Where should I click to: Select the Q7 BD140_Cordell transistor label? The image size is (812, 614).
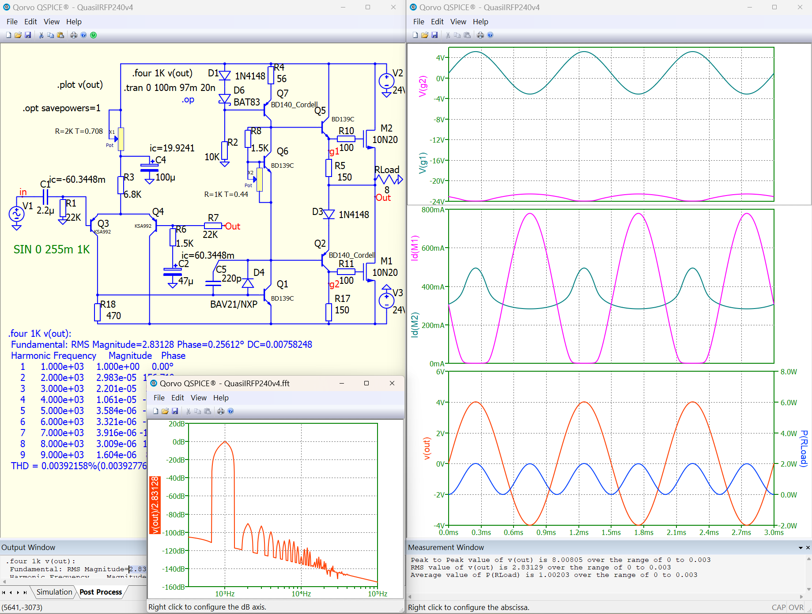[x=294, y=105]
